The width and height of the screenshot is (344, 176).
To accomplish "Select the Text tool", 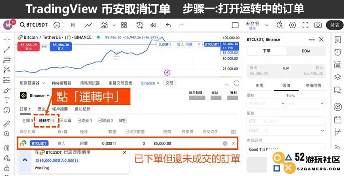I will coord(7,100).
